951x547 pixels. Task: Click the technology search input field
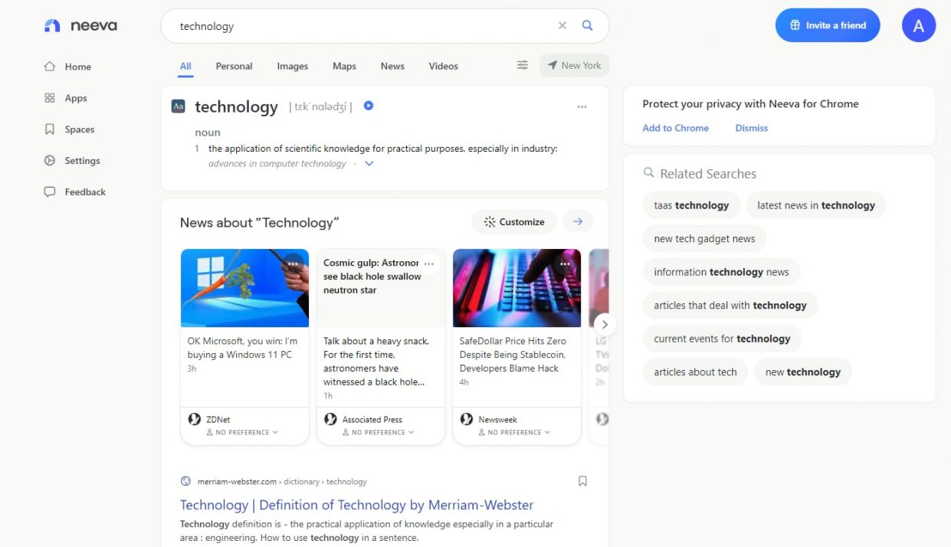[x=360, y=26]
